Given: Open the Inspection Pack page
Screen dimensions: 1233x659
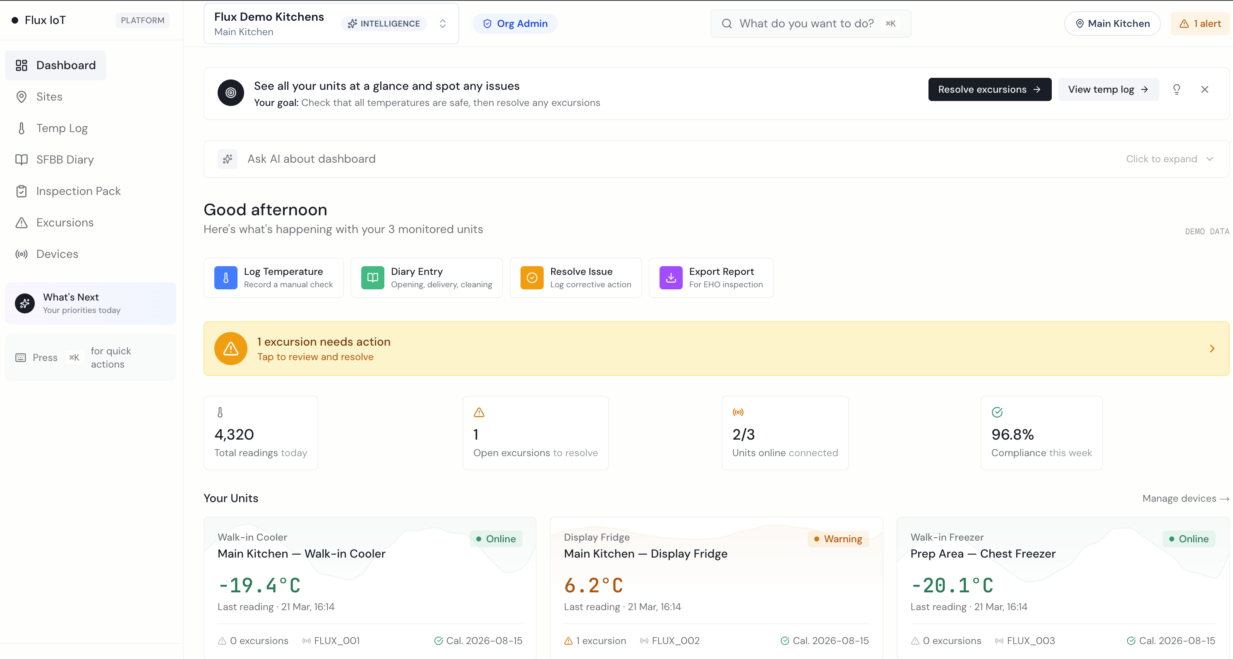Looking at the screenshot, I should click(x=78, y=190).
